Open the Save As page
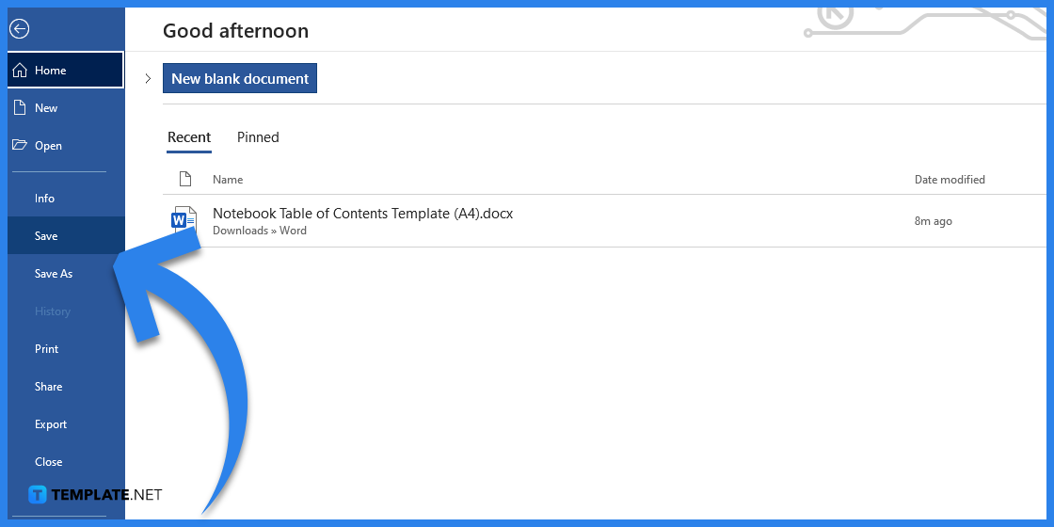 click(54, 274)
